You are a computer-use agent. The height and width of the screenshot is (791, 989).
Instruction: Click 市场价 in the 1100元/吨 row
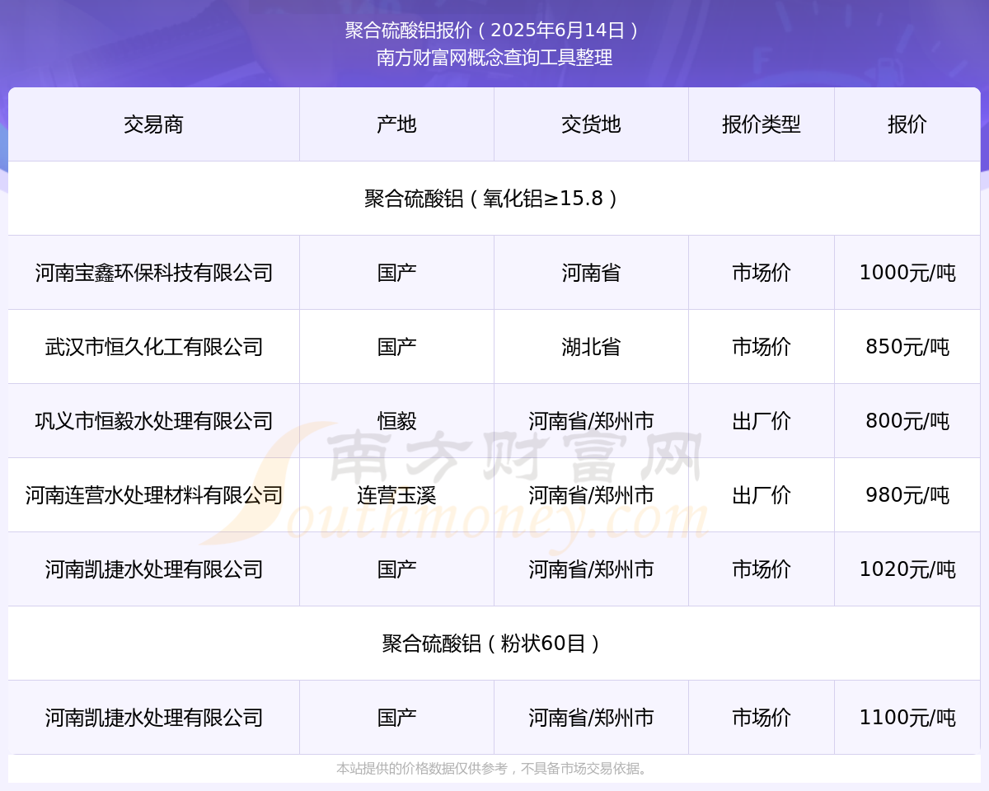pyautogui.click(x=762, y=718)
